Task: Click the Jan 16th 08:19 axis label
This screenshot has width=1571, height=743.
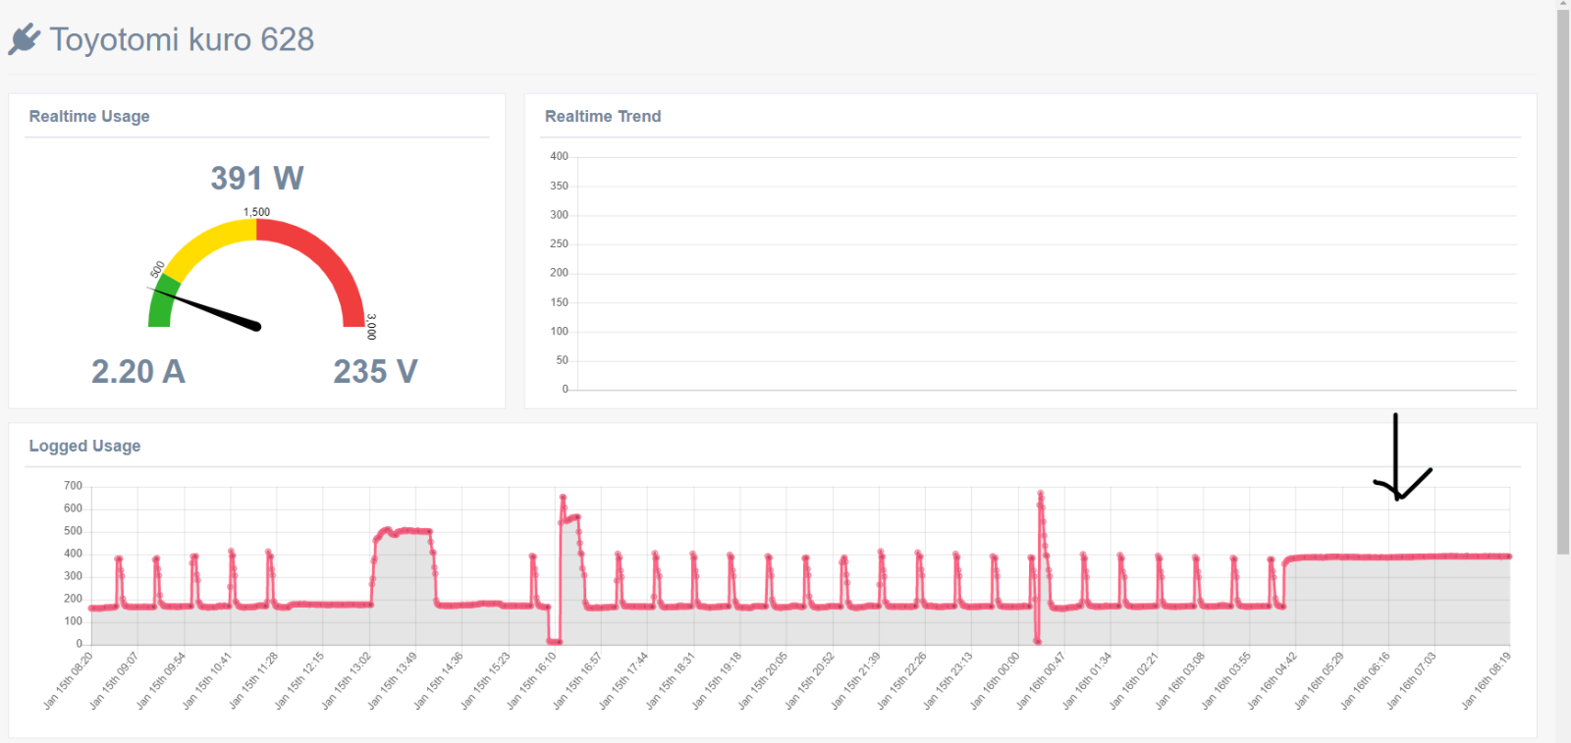Action: 1486,680
